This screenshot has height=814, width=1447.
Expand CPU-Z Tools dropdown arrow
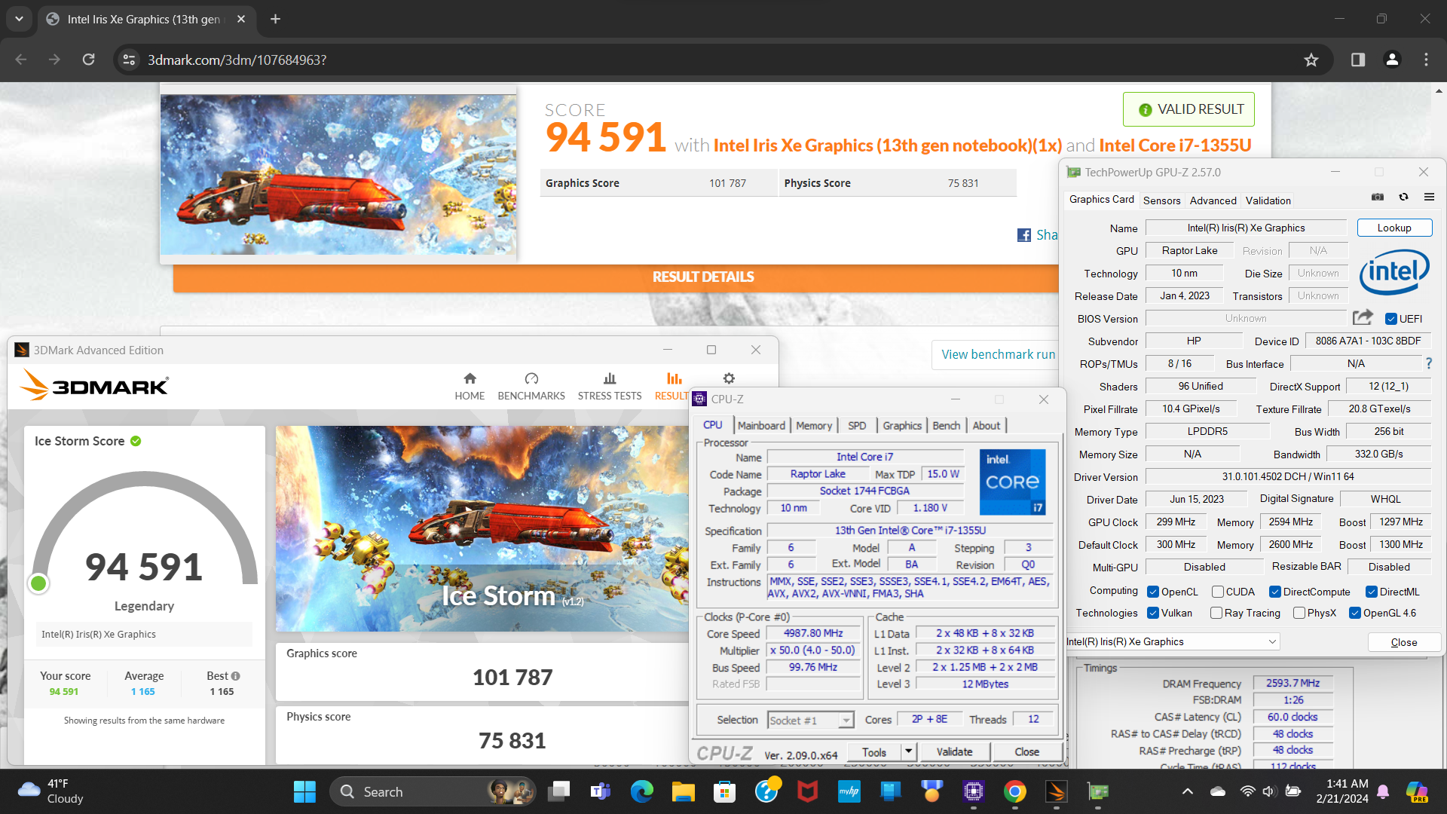click(x=908, y=751)
